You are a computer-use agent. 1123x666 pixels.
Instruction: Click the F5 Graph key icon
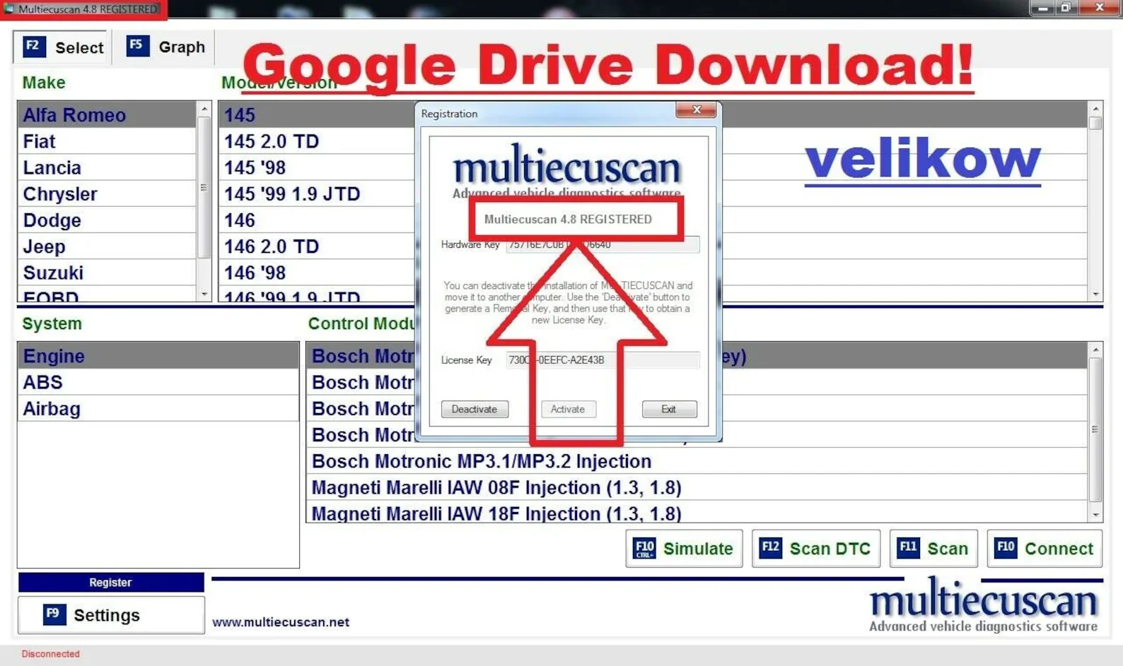coord(137,46)
